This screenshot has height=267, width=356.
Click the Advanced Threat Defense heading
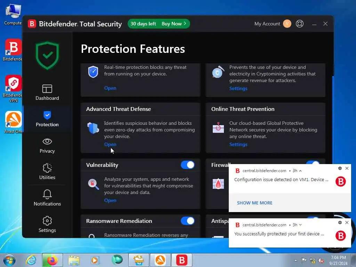point(119,109)
